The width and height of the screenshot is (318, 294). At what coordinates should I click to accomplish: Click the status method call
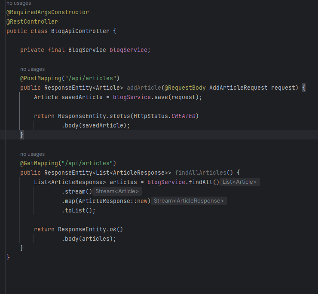point(119,116)
